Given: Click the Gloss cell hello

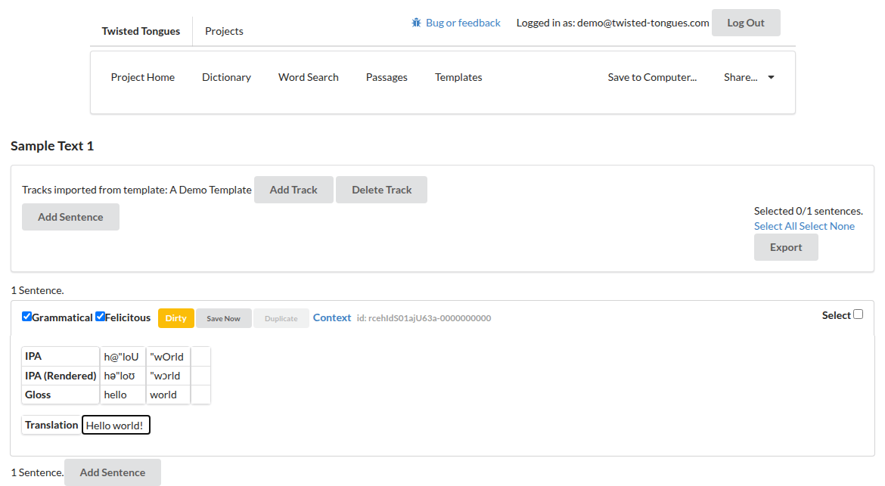Looking at the screenshot, I should click(x=123, y=395).
